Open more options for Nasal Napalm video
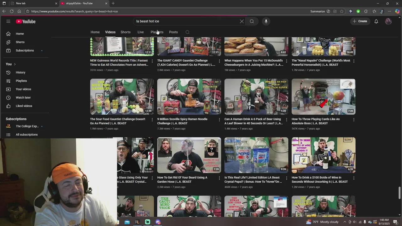This screenshot has width=402, height=226. click(354, 61)
